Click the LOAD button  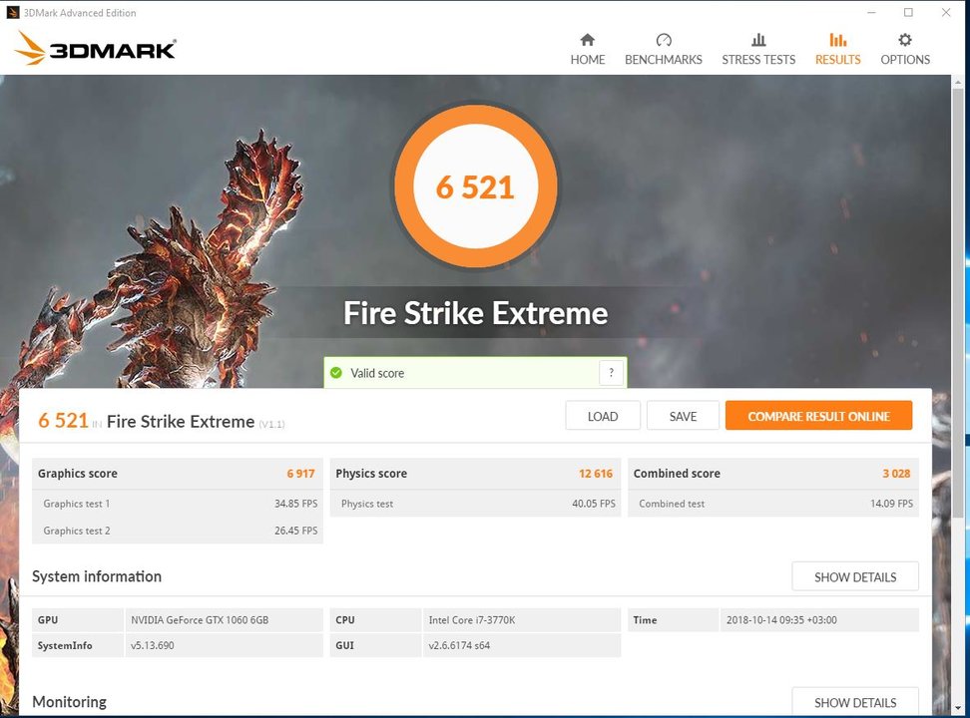click(x=603, y=416)
